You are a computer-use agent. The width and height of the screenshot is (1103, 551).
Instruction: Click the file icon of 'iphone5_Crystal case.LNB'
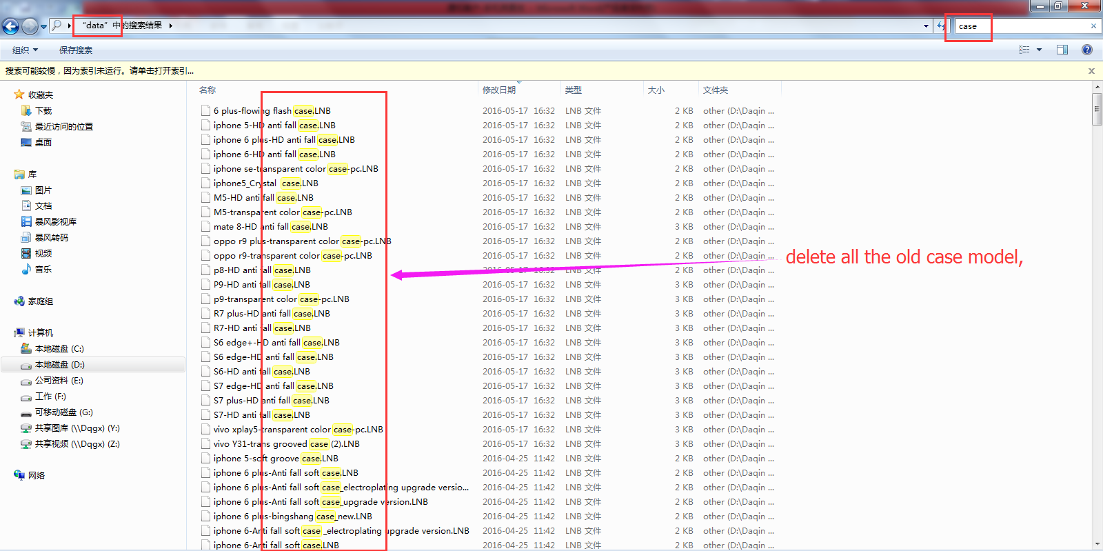pyautogui.click(x=205, y=183)
